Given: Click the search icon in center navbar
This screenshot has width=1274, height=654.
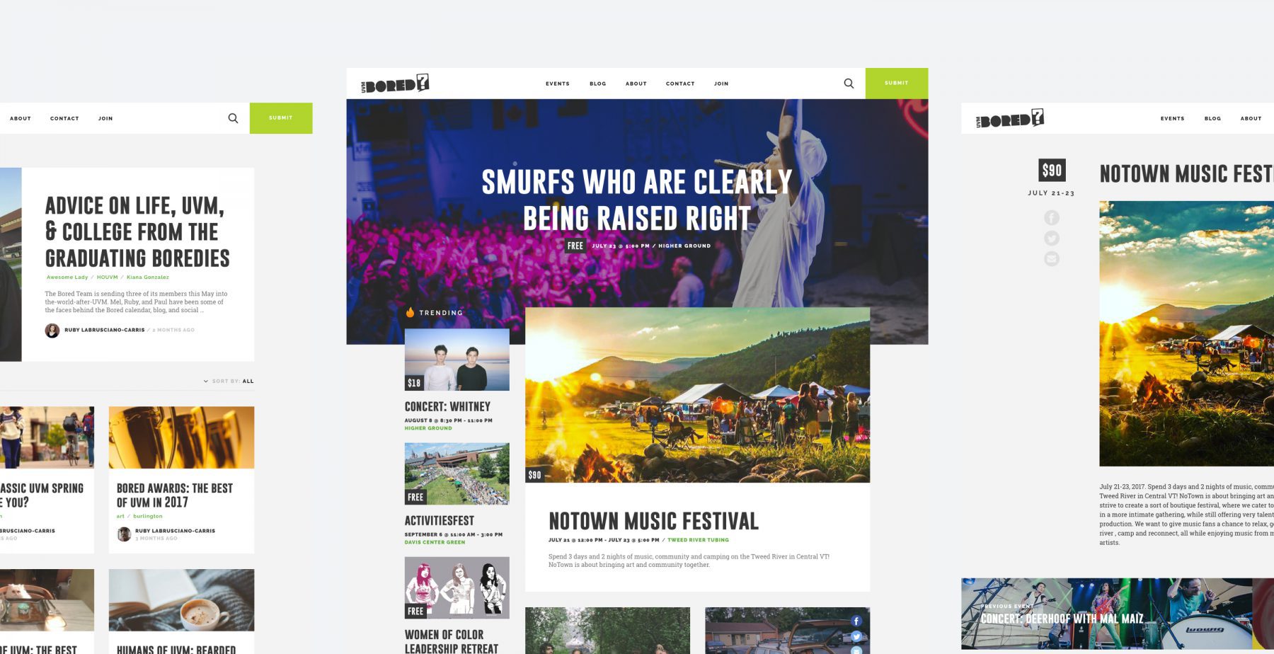Looking at the screenshot, I should coord(849,84).
